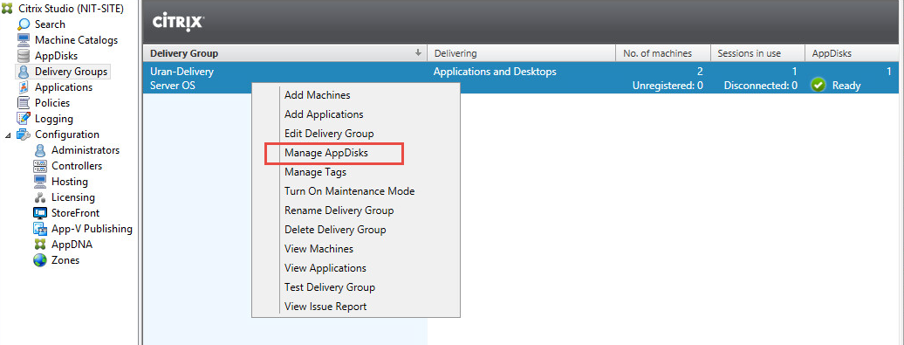Choose Edit Delivery Group menu entry
Image resolution: width=904 pixels, height=345 pixels.
pyautogui.click(x=329, y=134)
